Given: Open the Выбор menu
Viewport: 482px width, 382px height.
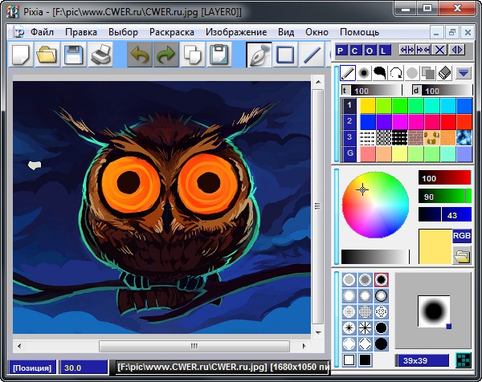Looking at the screenshot, I should pyautogui.click(x=122, y=32).
